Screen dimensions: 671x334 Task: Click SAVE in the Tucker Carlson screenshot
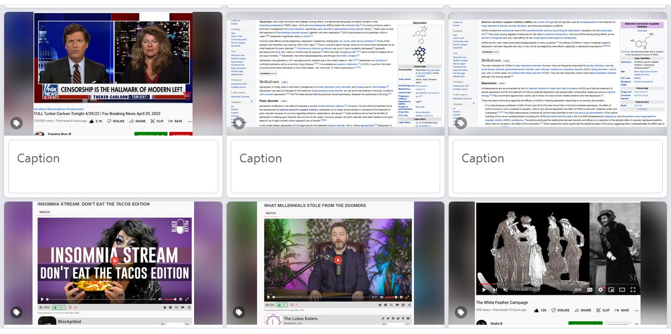tap(175, 121)
